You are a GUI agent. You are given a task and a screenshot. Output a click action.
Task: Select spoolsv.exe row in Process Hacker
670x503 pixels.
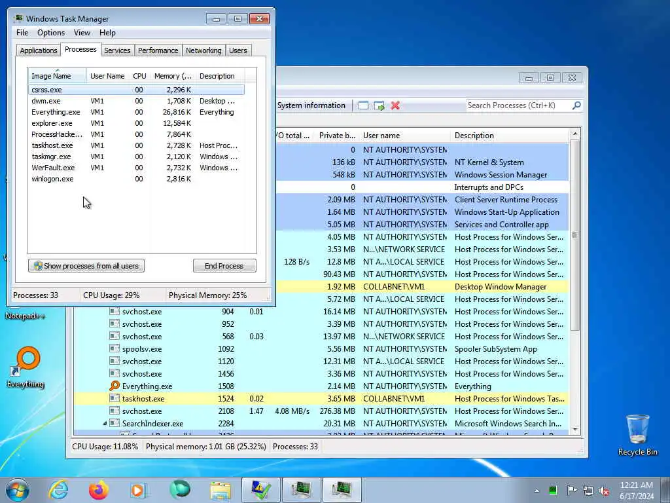click(x=321, y=349)
